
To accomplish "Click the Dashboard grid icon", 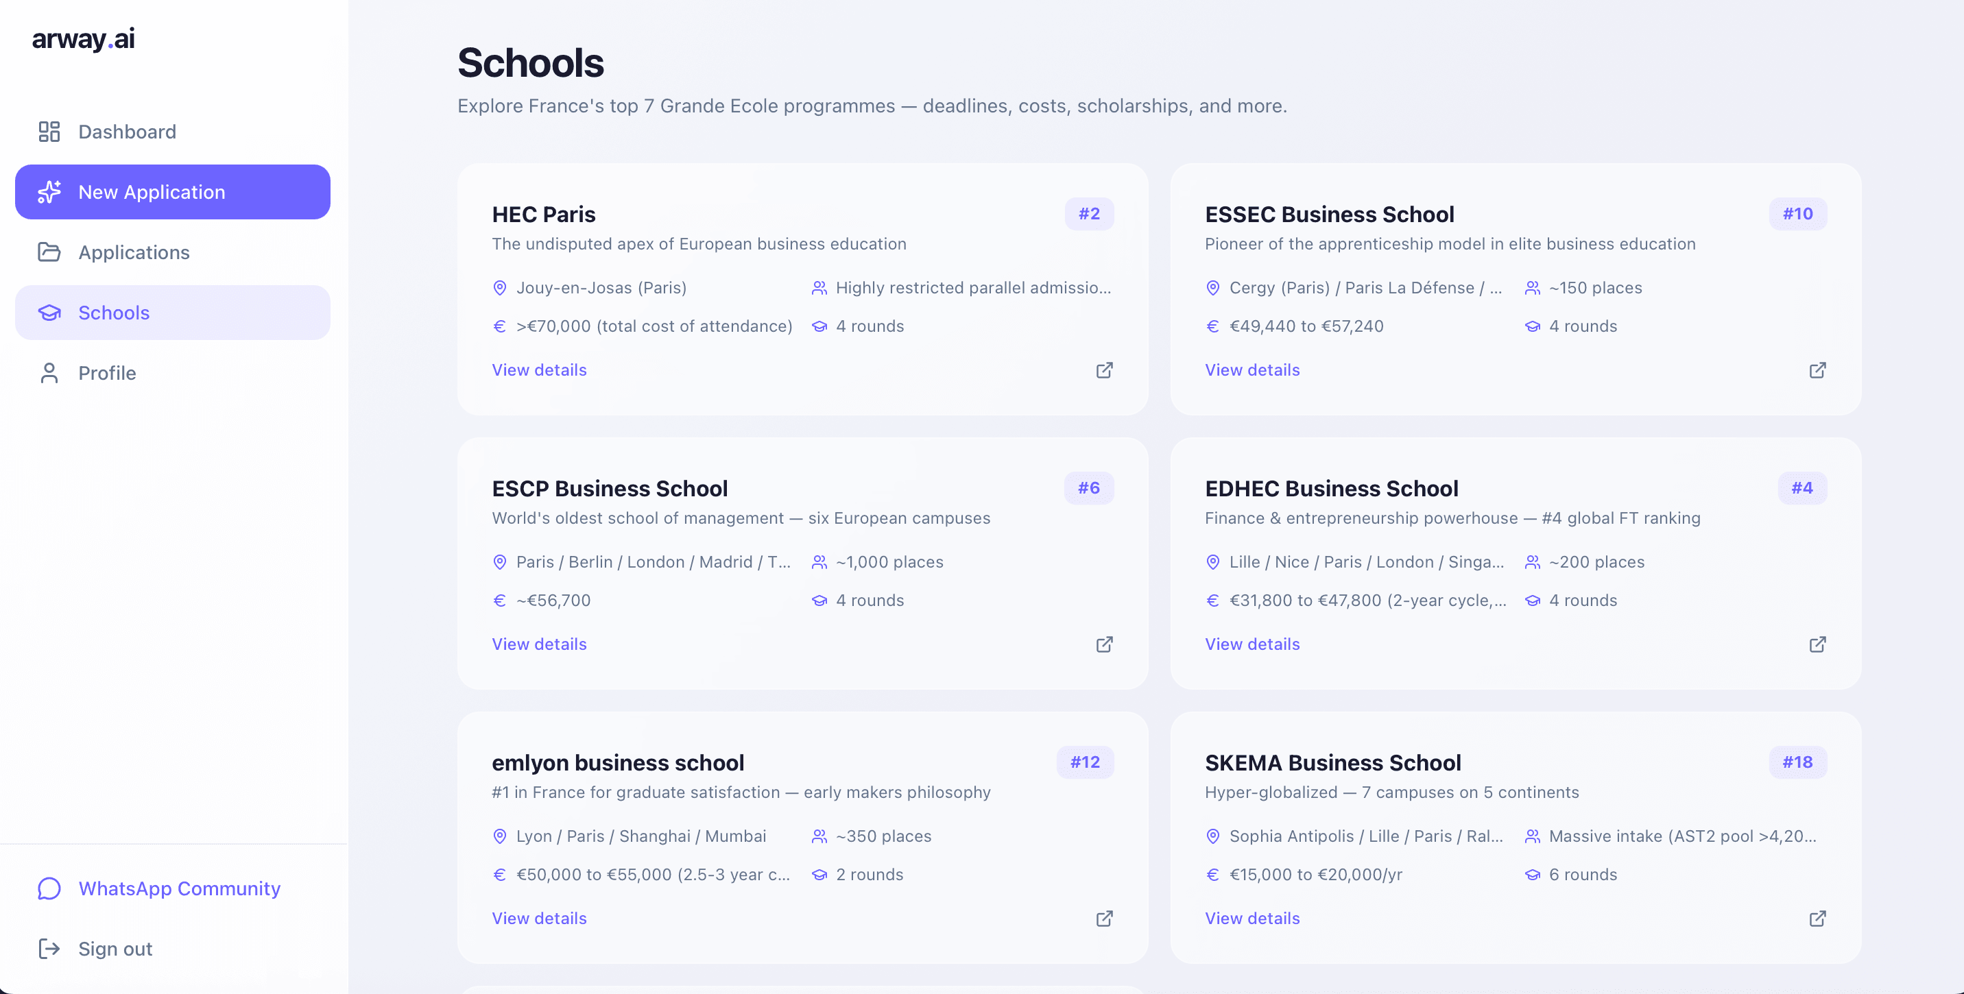I will pyautogui.click(x=49, y=132).
